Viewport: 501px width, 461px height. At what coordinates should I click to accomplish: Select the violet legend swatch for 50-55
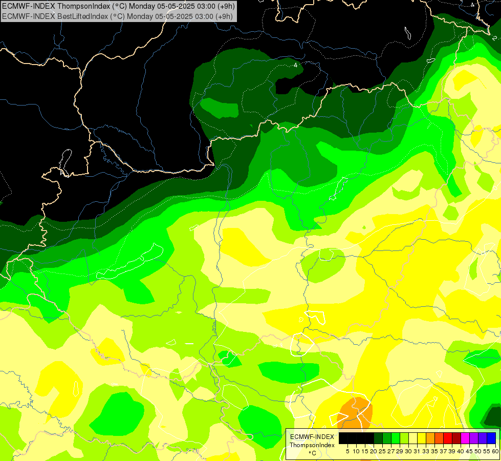pyautogui.click(x=483, y=438)
